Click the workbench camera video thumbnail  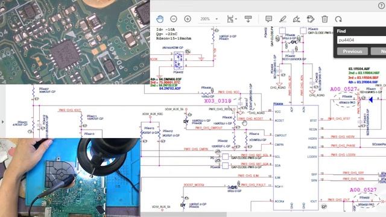(70, 177)
